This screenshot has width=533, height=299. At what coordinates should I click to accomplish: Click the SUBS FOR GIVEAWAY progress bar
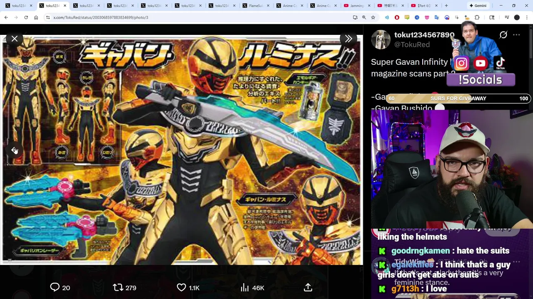tap(458, 98)
